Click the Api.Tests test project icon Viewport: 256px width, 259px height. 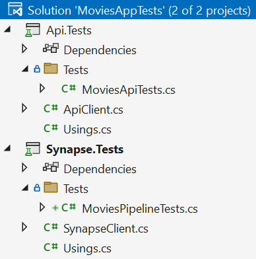coord(32,30)
